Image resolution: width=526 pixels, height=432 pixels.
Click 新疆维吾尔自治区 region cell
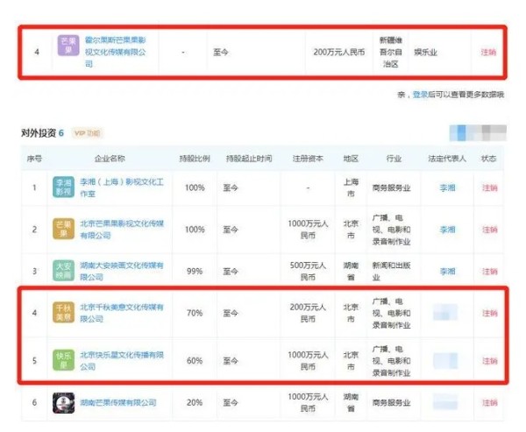[x=391, y=52]
